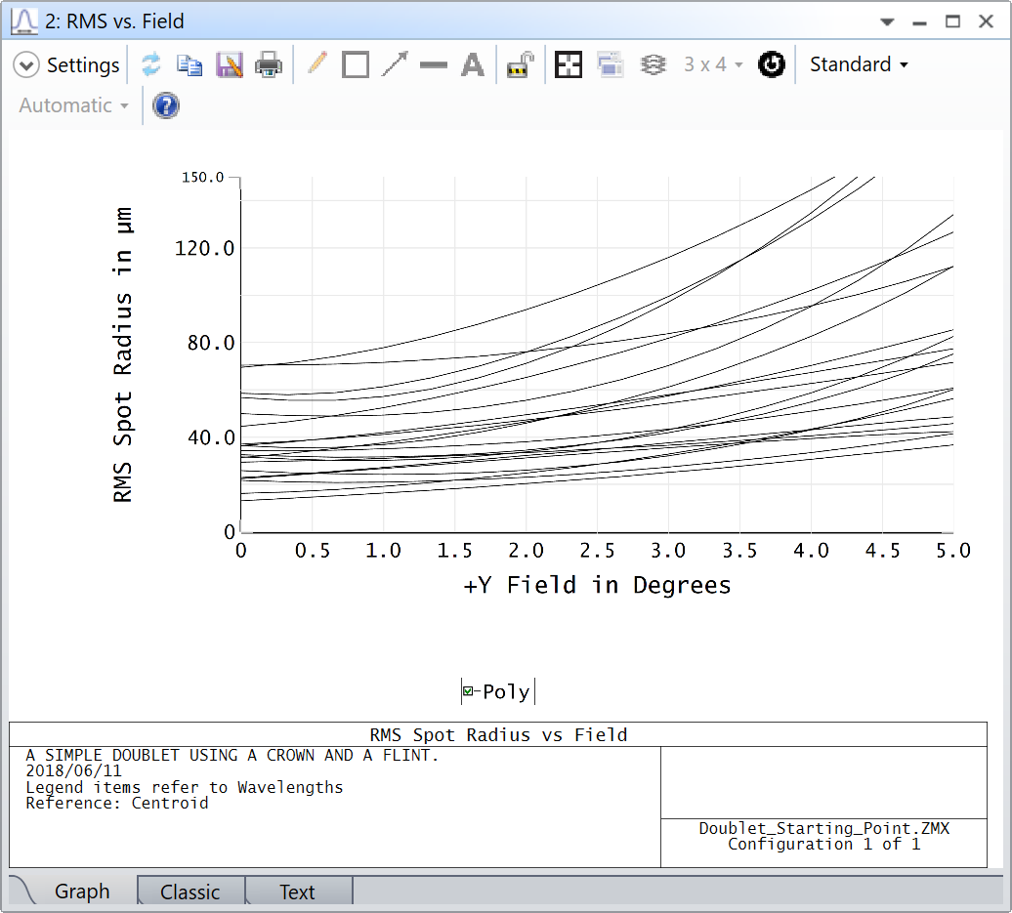
Task: Toggle the Poly legend checkbox
Action: coord(468,691)
